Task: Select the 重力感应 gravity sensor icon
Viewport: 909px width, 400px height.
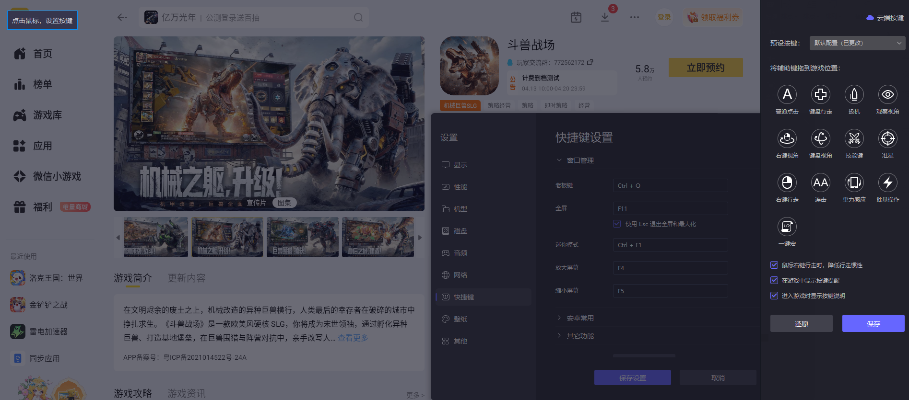Action: 854,183
